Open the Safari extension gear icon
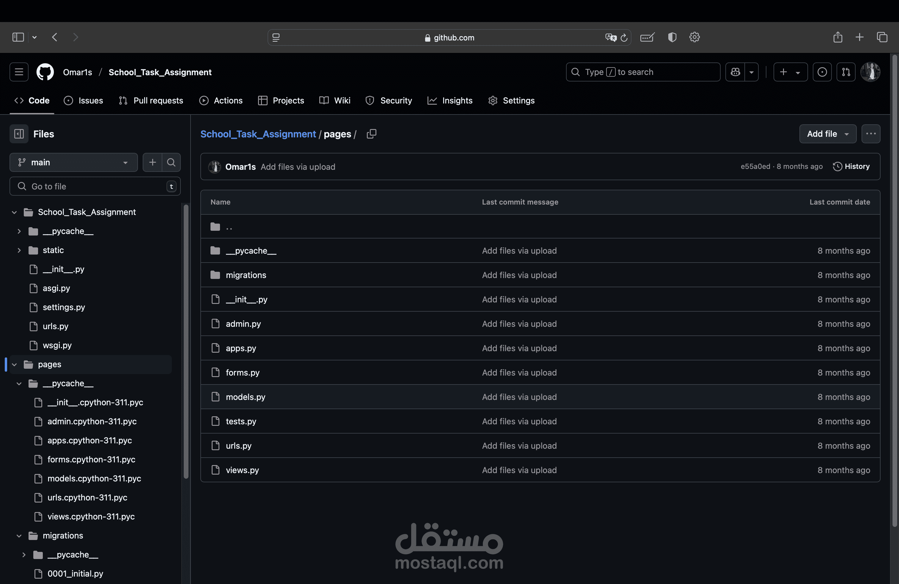899x584 pixels. click(x=694, y=37)
